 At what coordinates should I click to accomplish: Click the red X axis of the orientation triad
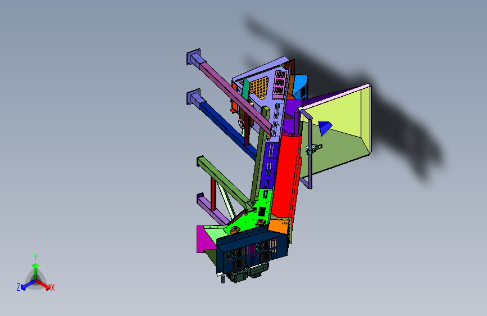[x=43, y=285]
